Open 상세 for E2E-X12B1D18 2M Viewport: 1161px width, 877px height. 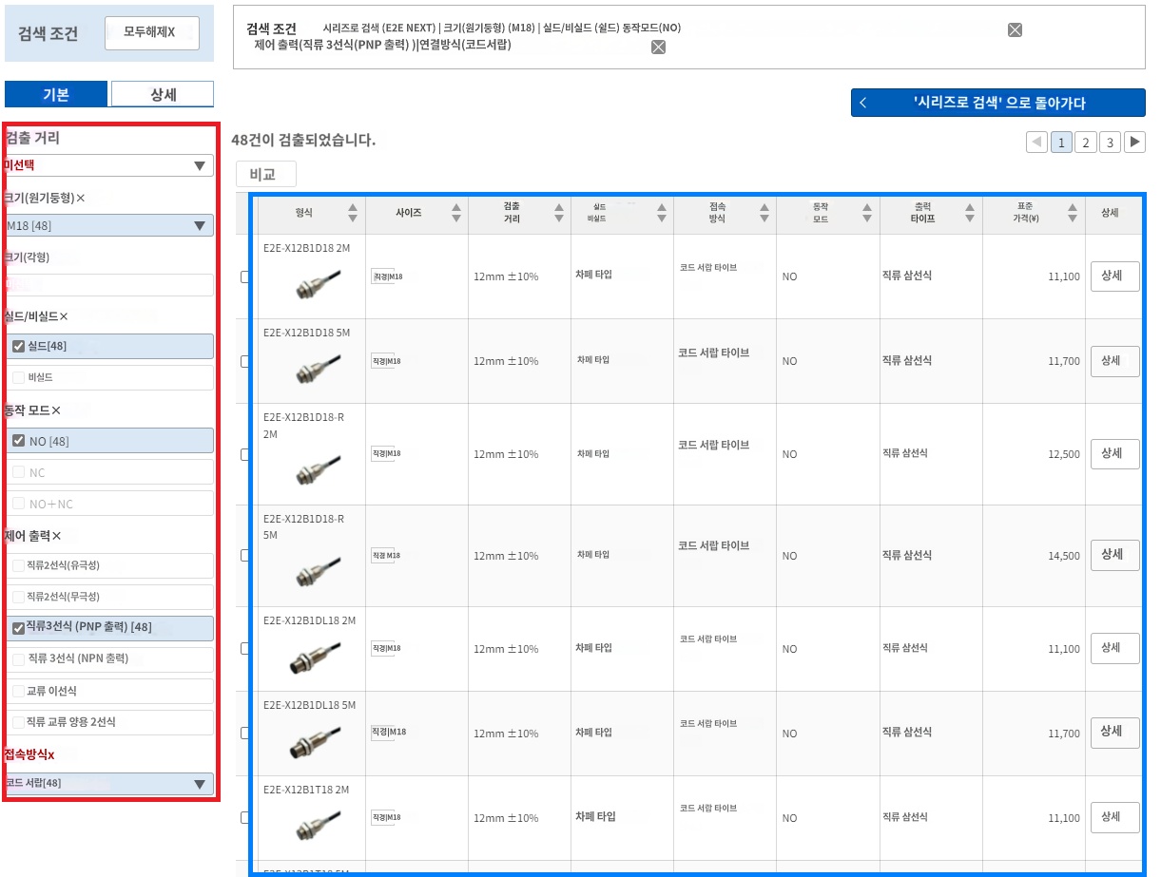1114,276
